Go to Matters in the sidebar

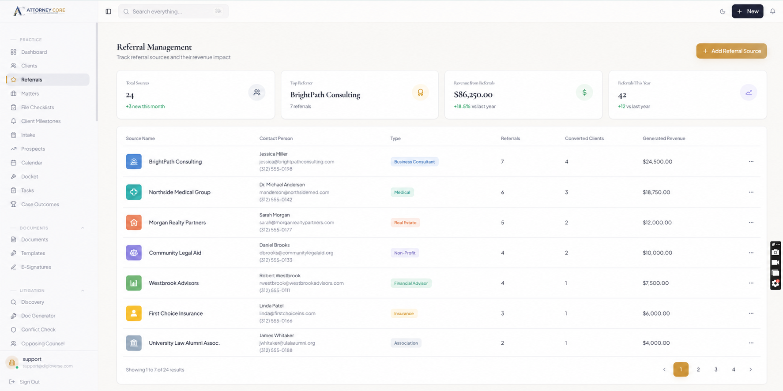[x=48, y=93]
